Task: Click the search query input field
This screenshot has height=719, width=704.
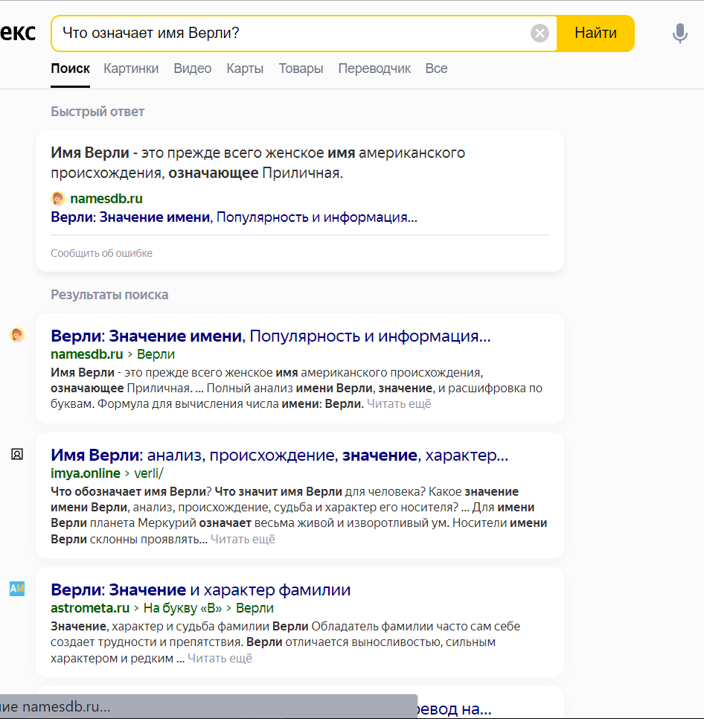Action: (x=290, y=33)
